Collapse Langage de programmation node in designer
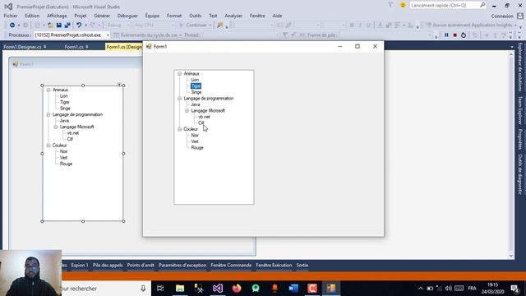This screenshot has width=526, height=296. [48, 114]
